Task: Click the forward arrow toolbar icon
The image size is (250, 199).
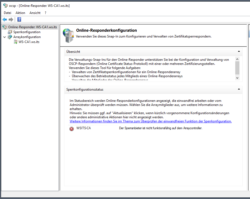Action: click(11, 19)
